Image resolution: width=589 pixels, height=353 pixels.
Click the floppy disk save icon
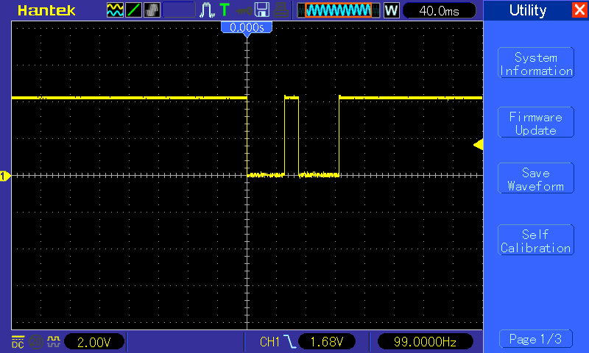[x=262, y=10]
